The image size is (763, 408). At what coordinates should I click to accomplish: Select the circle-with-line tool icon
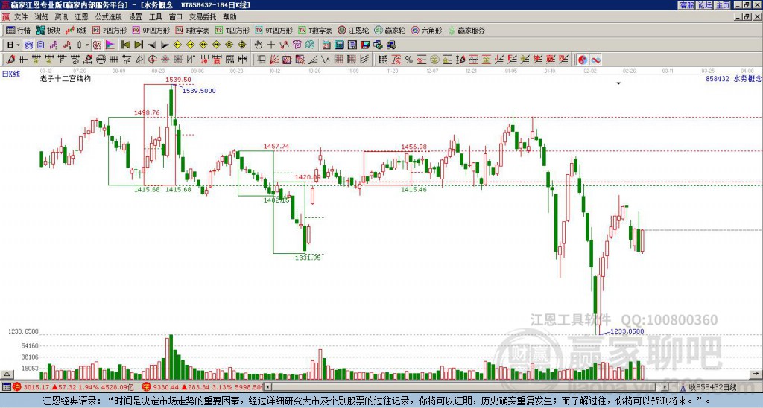point(101,60)
